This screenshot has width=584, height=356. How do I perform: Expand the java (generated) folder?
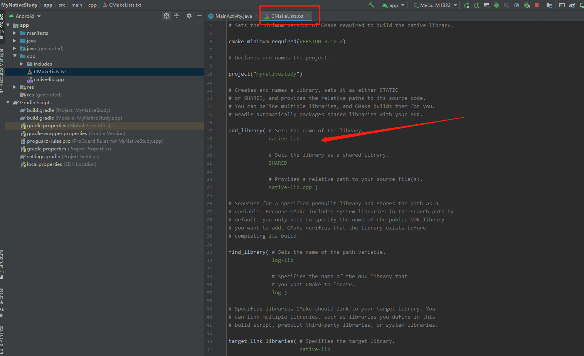[15, 48]
